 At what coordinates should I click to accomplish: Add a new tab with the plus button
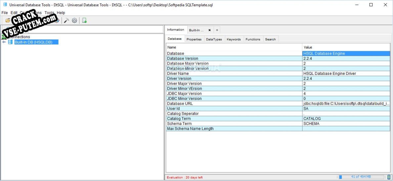point(217,30)
